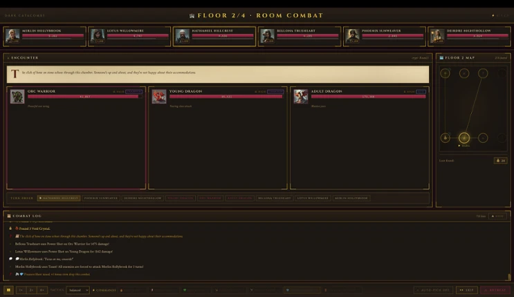Select Orc Warrior in turn order
Screen dimensions: 514x297
click(210, 198)
